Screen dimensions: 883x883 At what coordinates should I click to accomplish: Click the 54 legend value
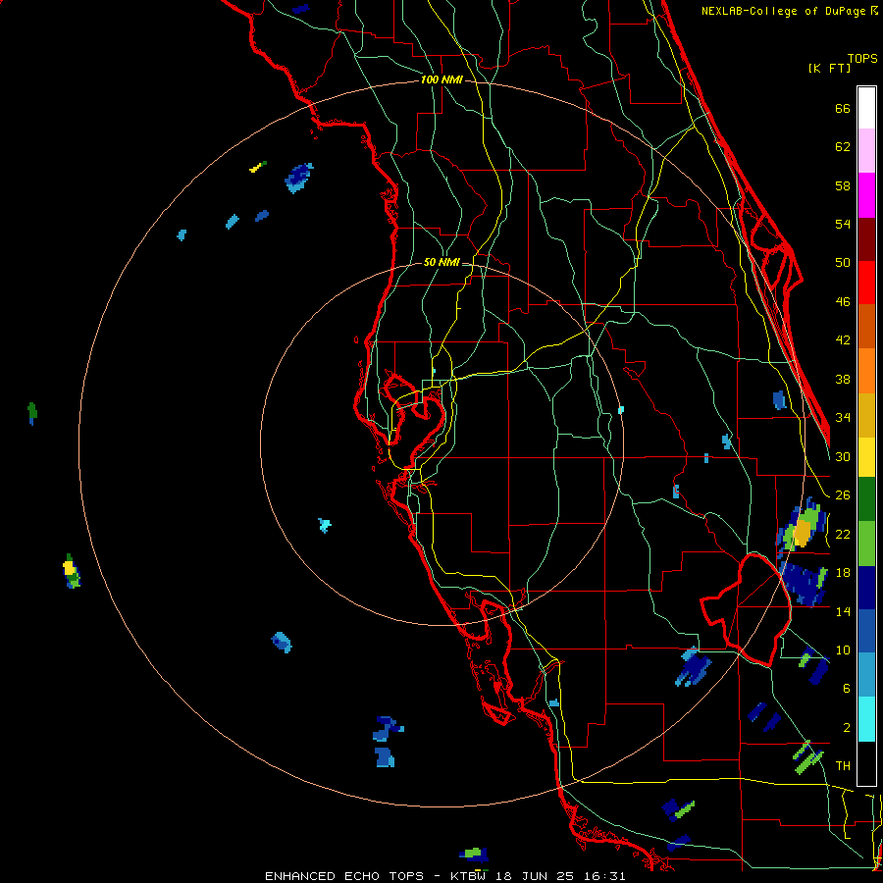click(843, 224)
